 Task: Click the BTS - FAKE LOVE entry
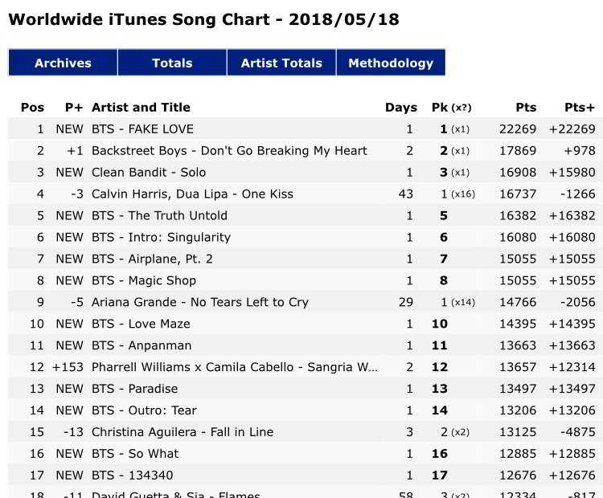click(x=142, y=129)
